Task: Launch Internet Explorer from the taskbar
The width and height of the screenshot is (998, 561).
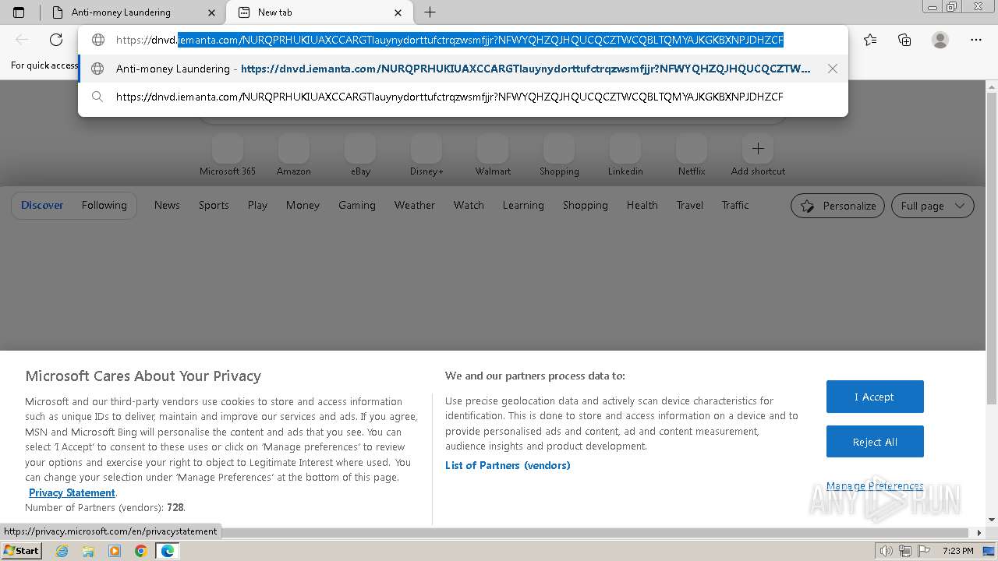Action: [62, 551]
